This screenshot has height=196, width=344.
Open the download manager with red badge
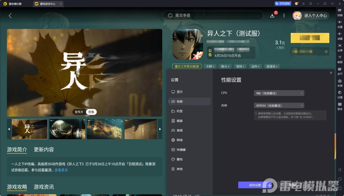(272, 15)
